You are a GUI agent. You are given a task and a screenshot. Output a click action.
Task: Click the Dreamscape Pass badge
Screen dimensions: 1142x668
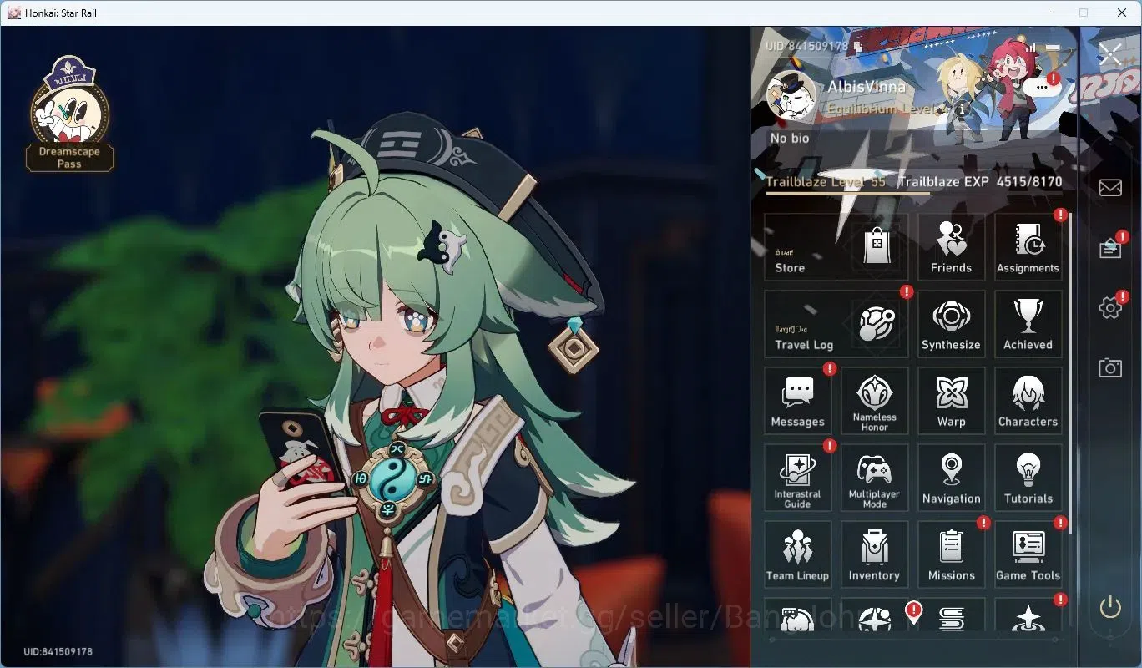pyautogui.click(x=70, y=115)
